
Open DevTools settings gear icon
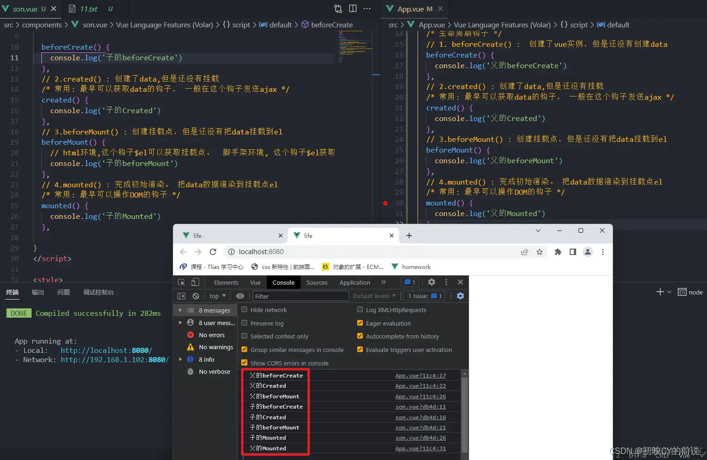pos(431,282)
